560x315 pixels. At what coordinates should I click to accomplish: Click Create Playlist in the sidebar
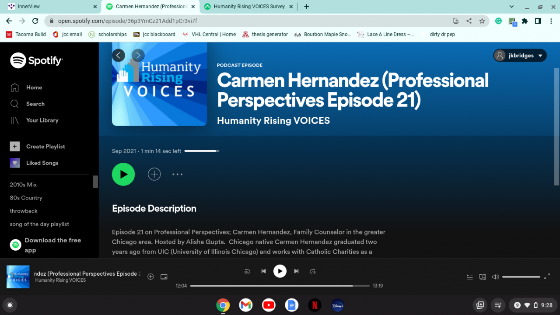[x=37, y=147]
